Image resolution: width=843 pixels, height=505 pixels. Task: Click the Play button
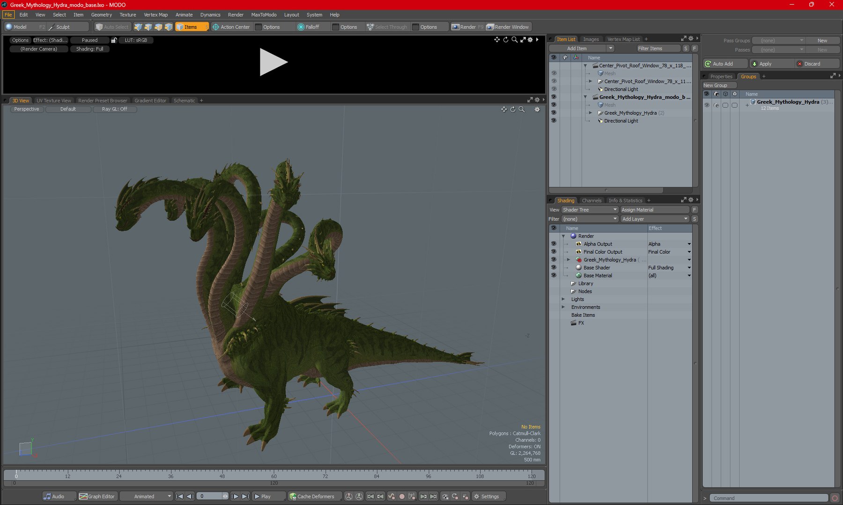pos(269,497)
